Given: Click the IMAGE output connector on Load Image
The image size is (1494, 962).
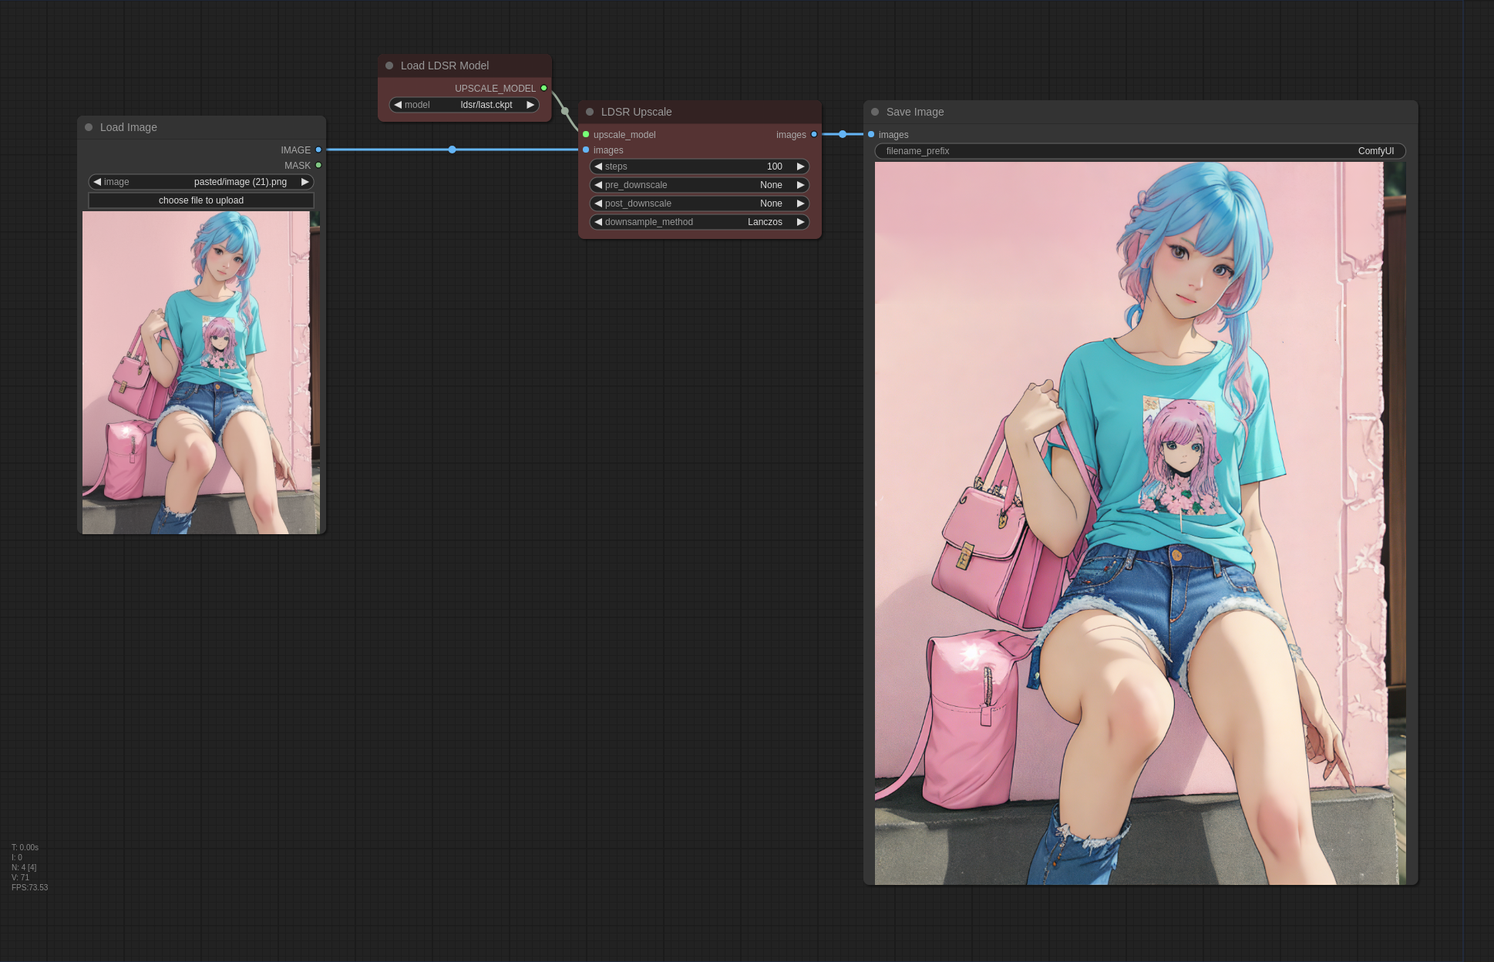Looking at the screenshot, I should tap(318, 150).
